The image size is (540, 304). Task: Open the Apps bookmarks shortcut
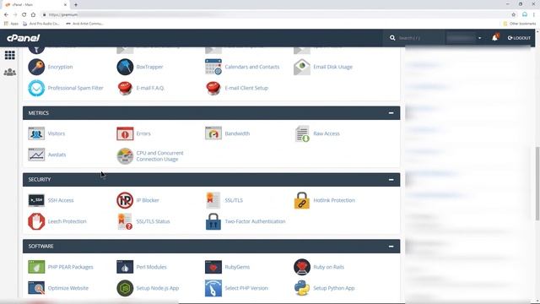[x=11, y=24]
